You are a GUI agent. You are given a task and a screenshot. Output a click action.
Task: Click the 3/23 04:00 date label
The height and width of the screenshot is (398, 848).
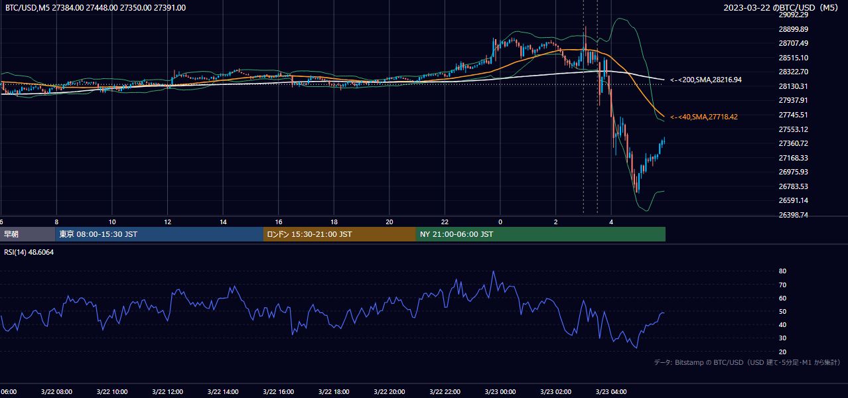[611, 392]
